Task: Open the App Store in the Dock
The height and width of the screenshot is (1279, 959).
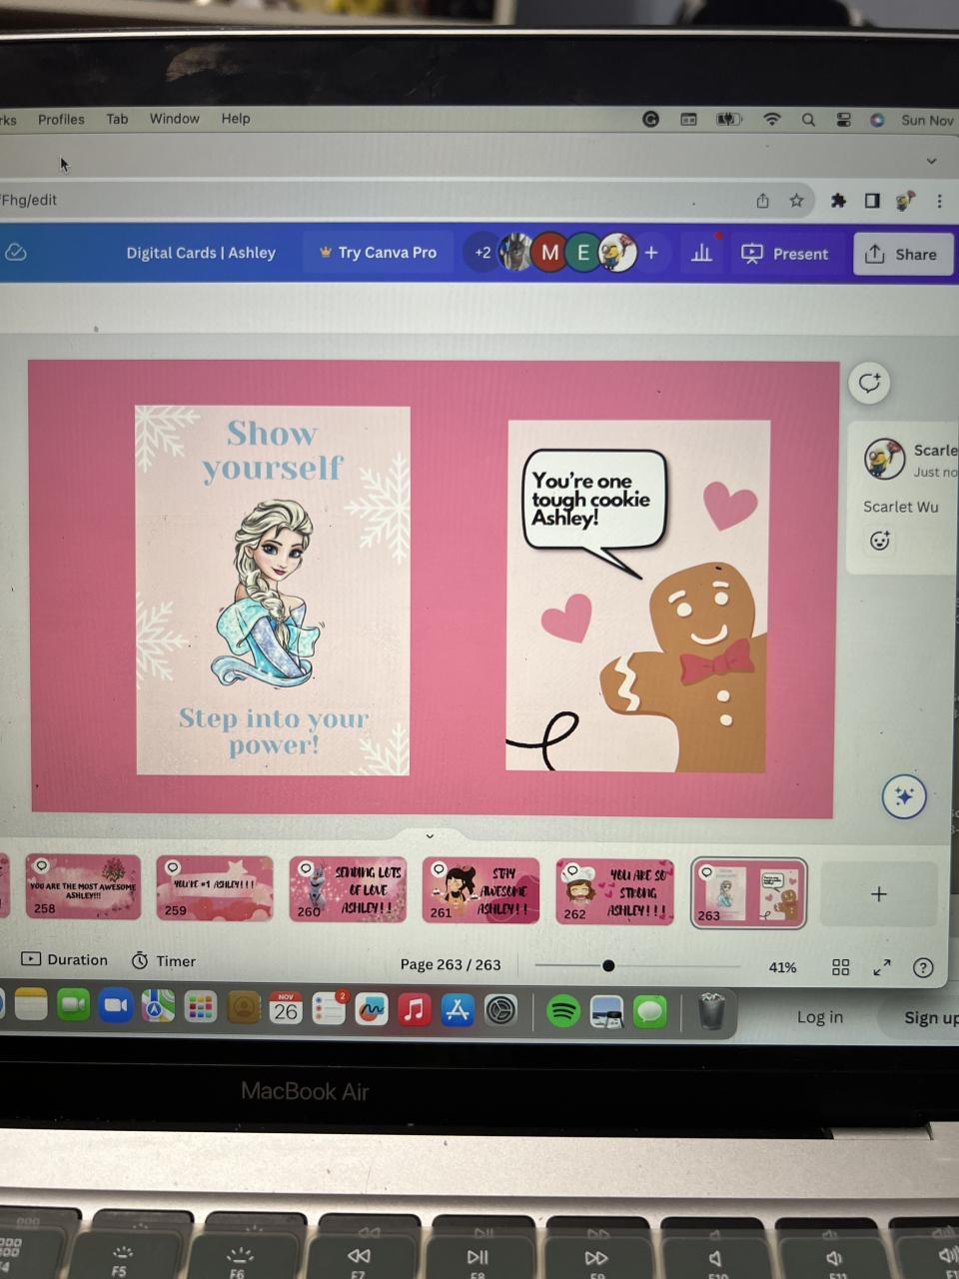Action: [458, 1010]
